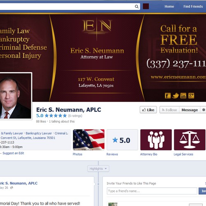
Task: Click the search magnifier icon
Action: pyautogui.click(x=137, y=7)
